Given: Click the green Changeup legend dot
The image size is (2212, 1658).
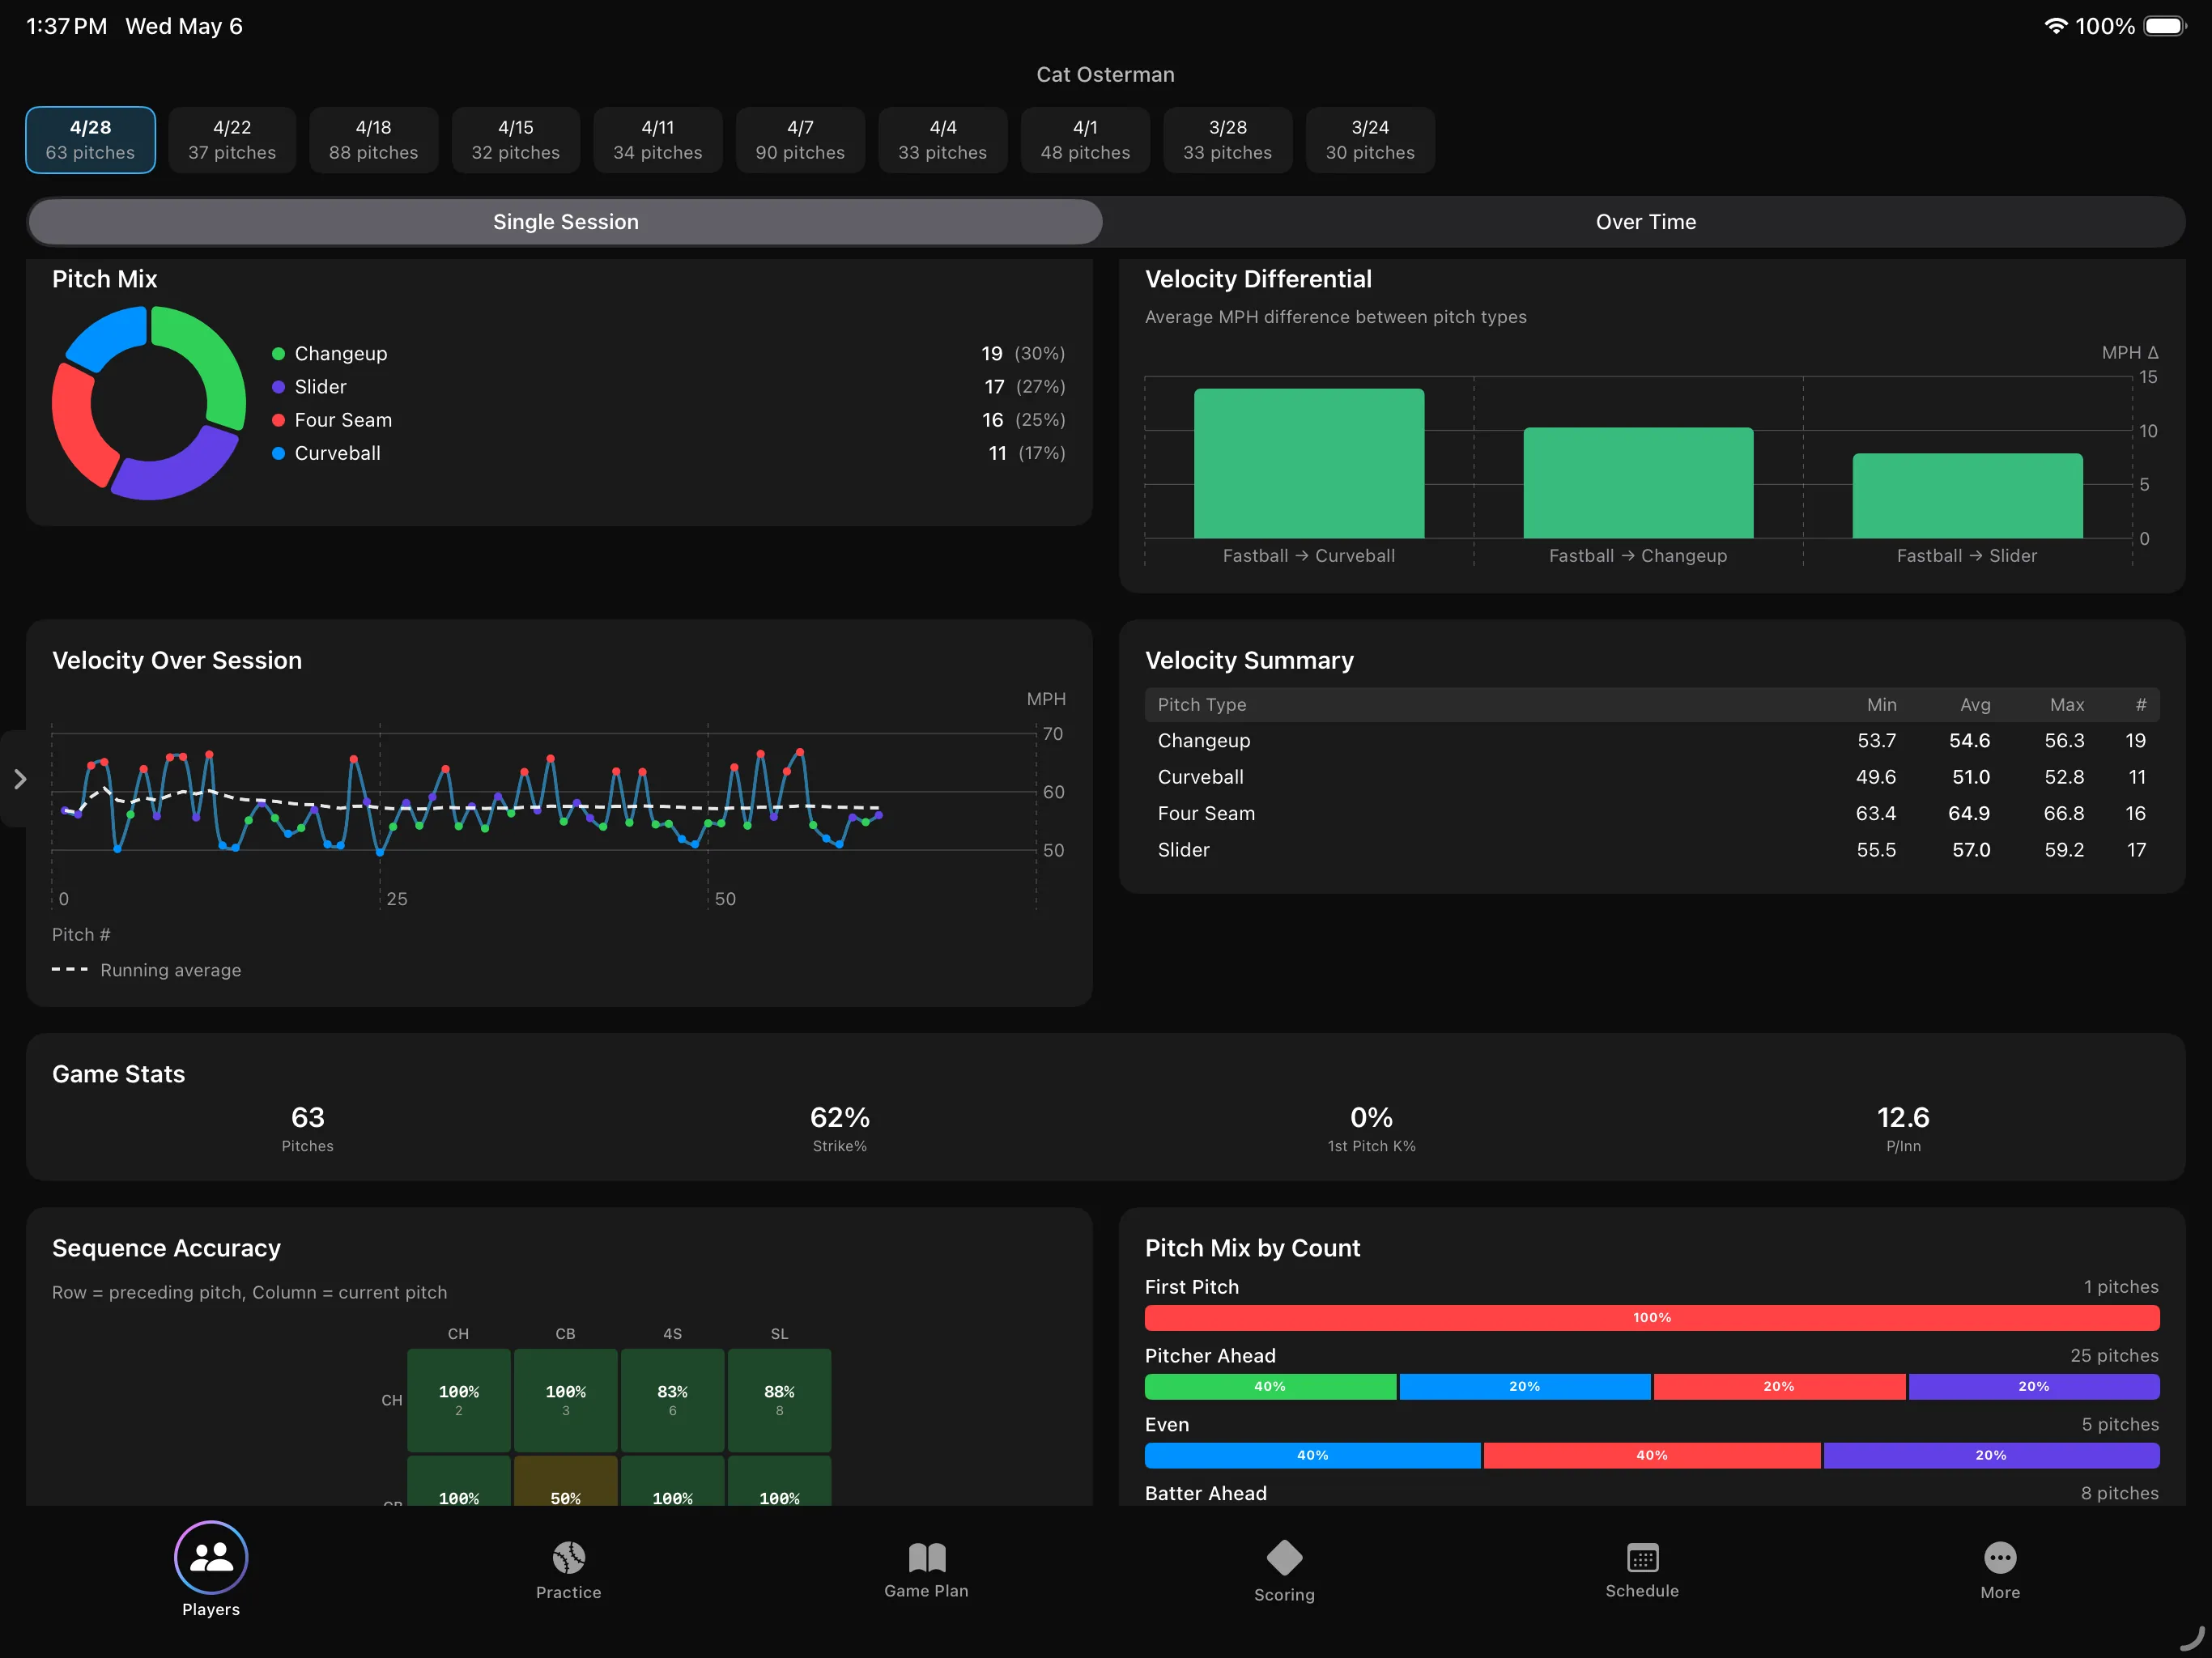Looking at the screenshot, I should pyautogui.click(x=279, y=354).
